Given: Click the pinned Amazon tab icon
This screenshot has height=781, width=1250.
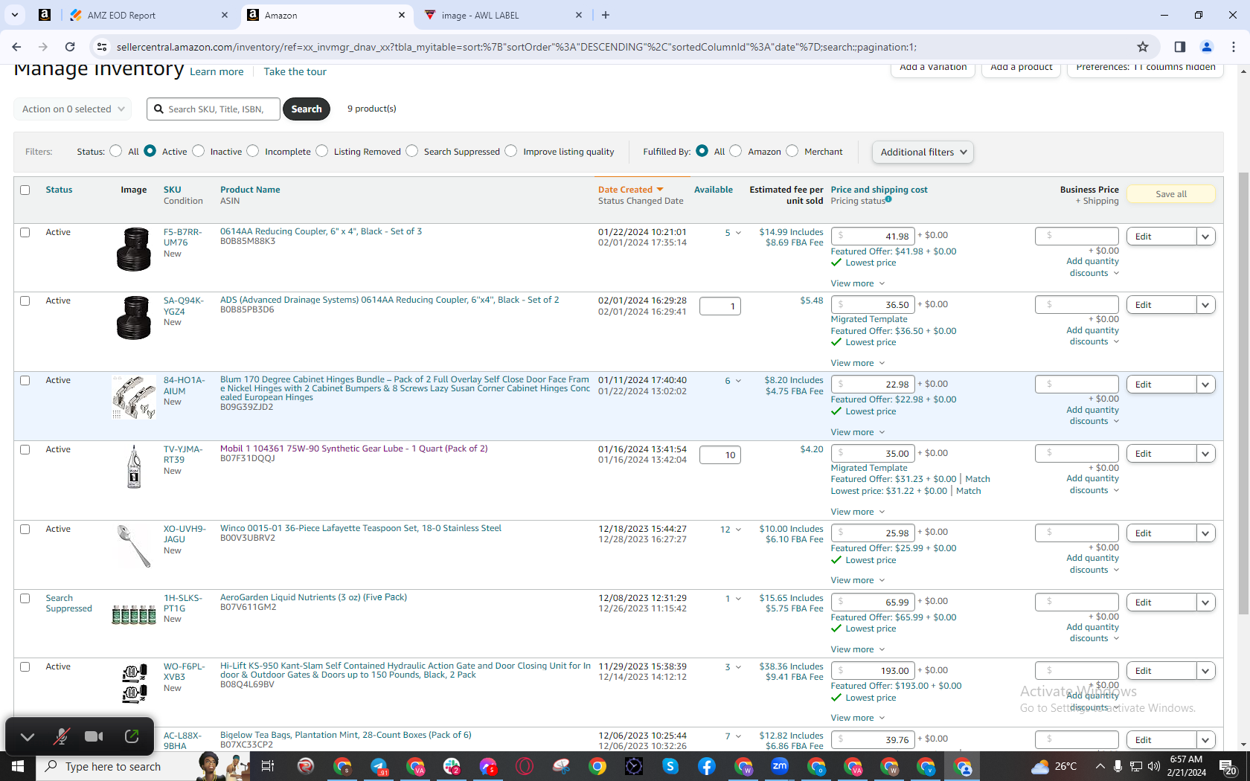Looking at the screenshot, I should [x=45, y=15].
